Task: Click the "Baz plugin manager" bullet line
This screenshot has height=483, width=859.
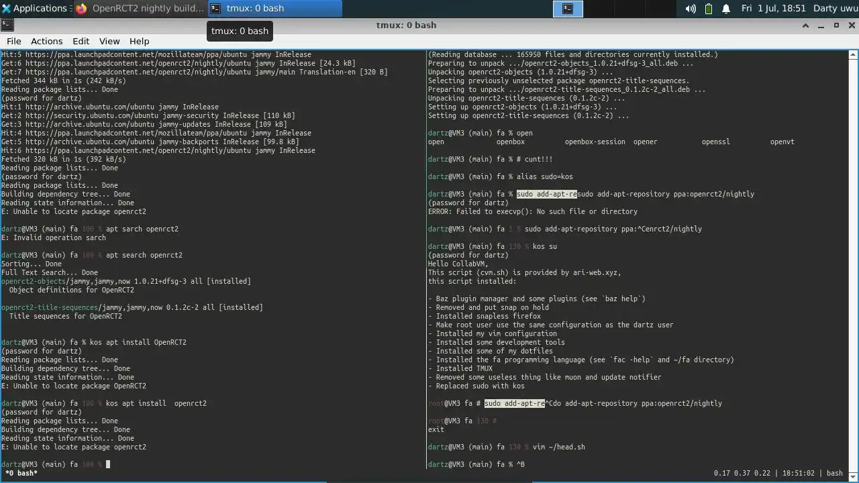Action: pyautogui.click(x=537, y=299)
